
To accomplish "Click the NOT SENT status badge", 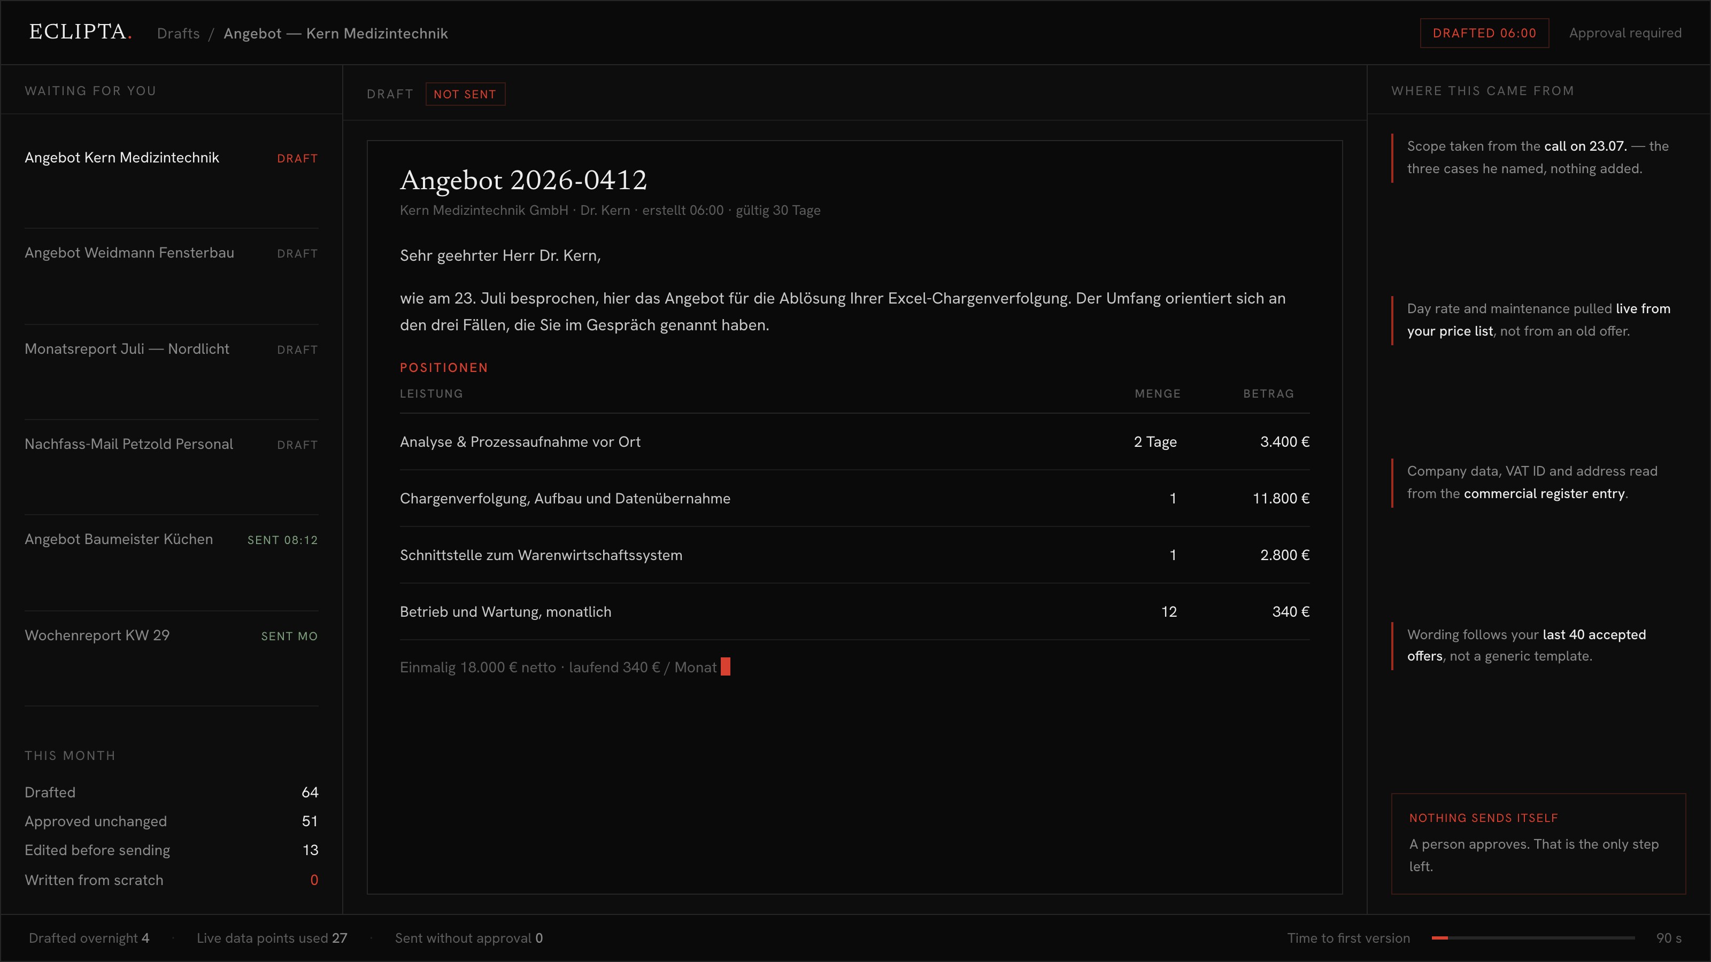I will click(465, 94).
